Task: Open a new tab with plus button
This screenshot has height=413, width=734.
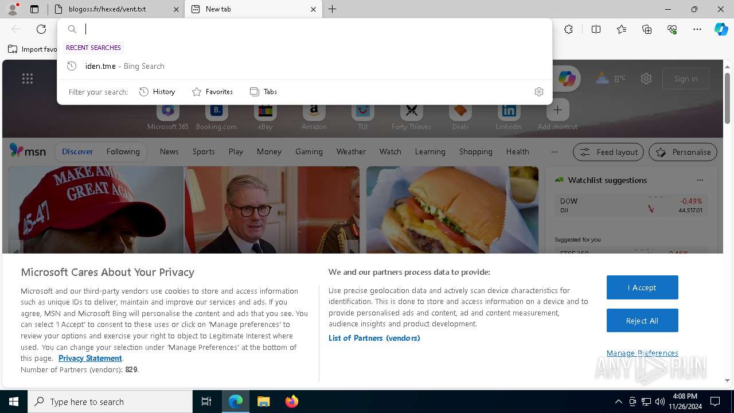Action: pyautogui.click(x=333, y=9)
